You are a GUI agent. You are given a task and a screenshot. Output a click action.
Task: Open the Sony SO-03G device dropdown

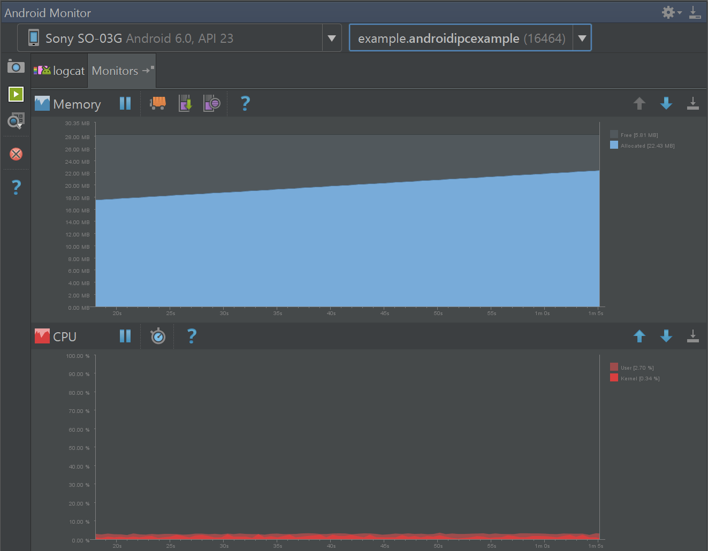click(179, 38)
